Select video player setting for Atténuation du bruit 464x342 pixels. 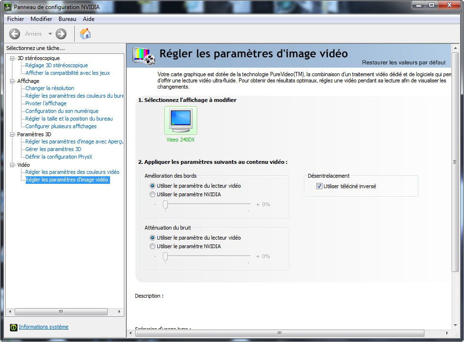tap(152, 238)
